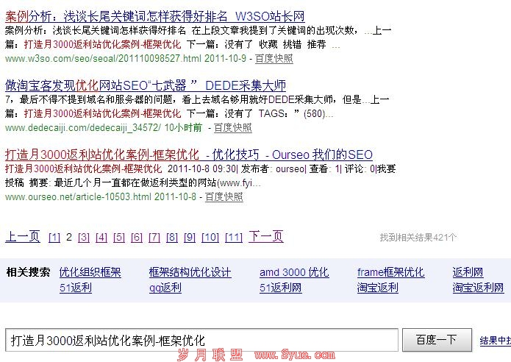Image resolution: width=511 pixels, height=362 pixels.
Task: Click related search 框架结构优化设计
Action: [190, 273]
